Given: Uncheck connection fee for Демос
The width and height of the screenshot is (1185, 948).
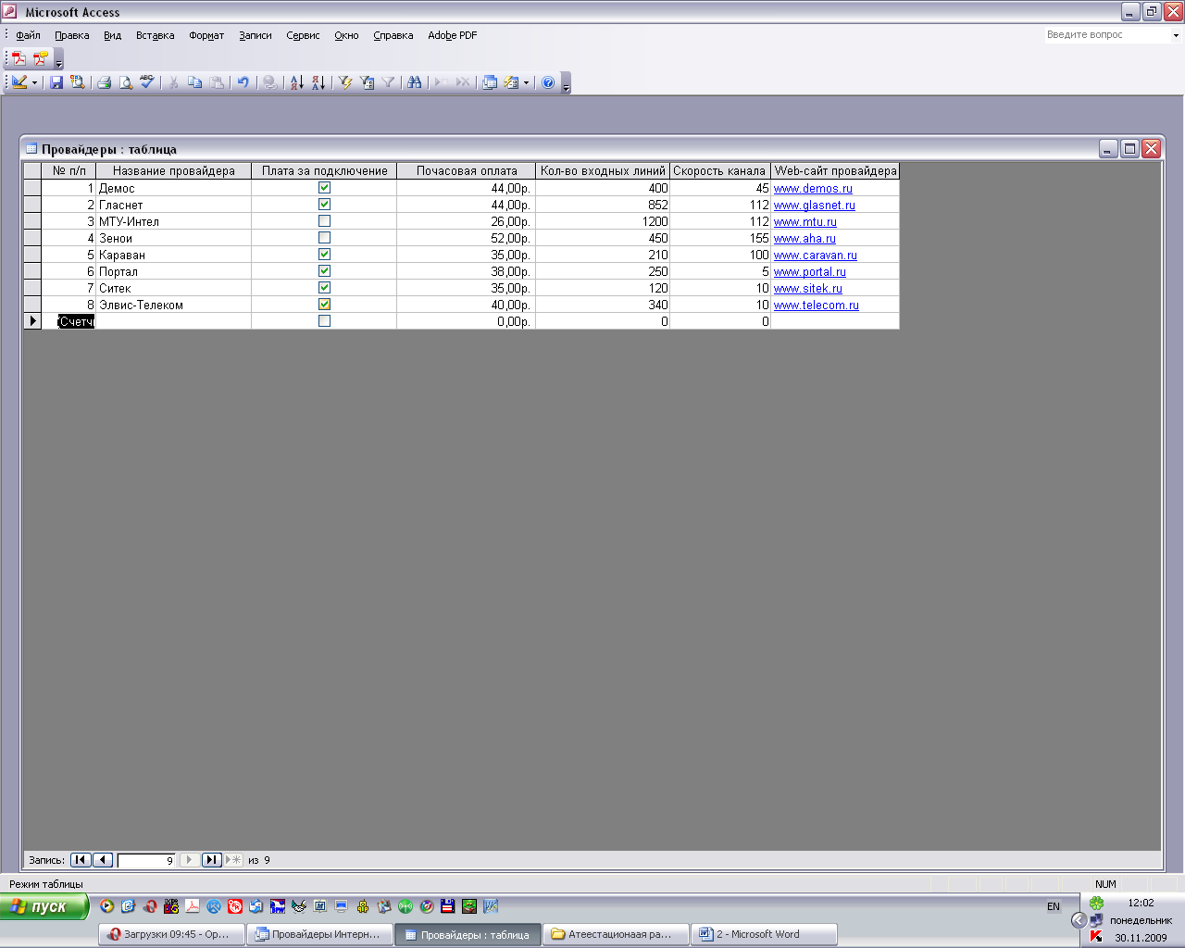Looking at the screenshot, I should [x=324, y=188].
